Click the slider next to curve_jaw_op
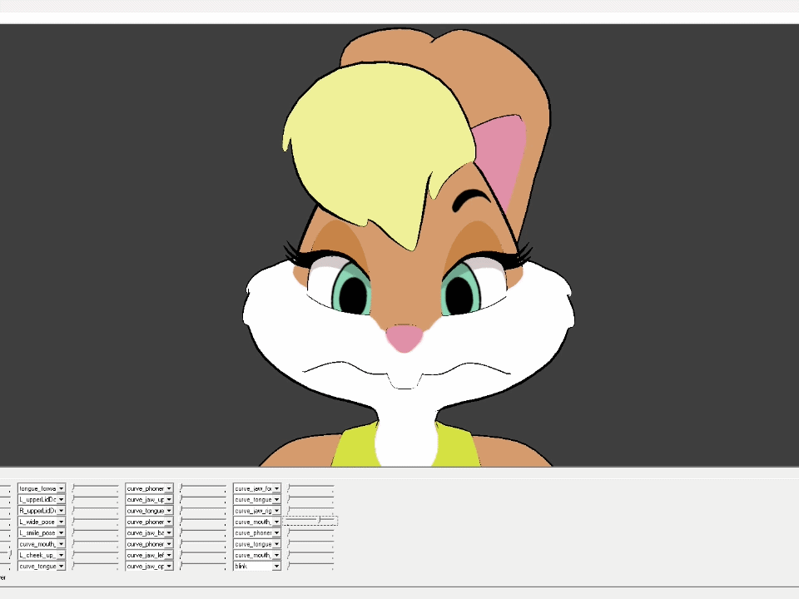Image resolution: width=799 pixels, height=599 pixels. (x=203, y=566)
